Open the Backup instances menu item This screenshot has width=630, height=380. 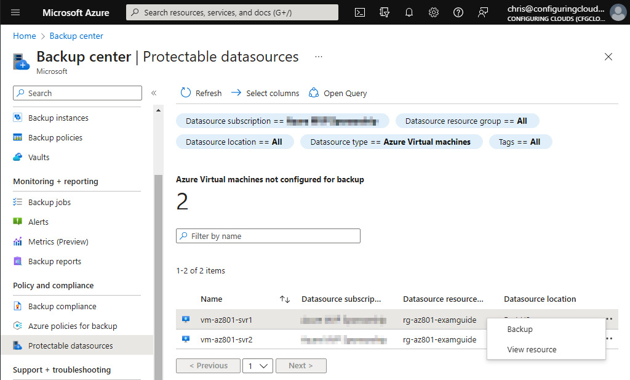click(x=58, y=118)
